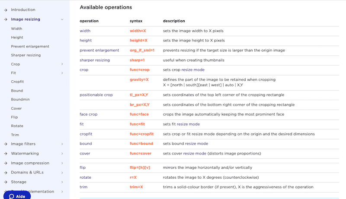Click the arrow icon beside Watermarking
This screenshot has width=346, height=199.
click(6, 153)
